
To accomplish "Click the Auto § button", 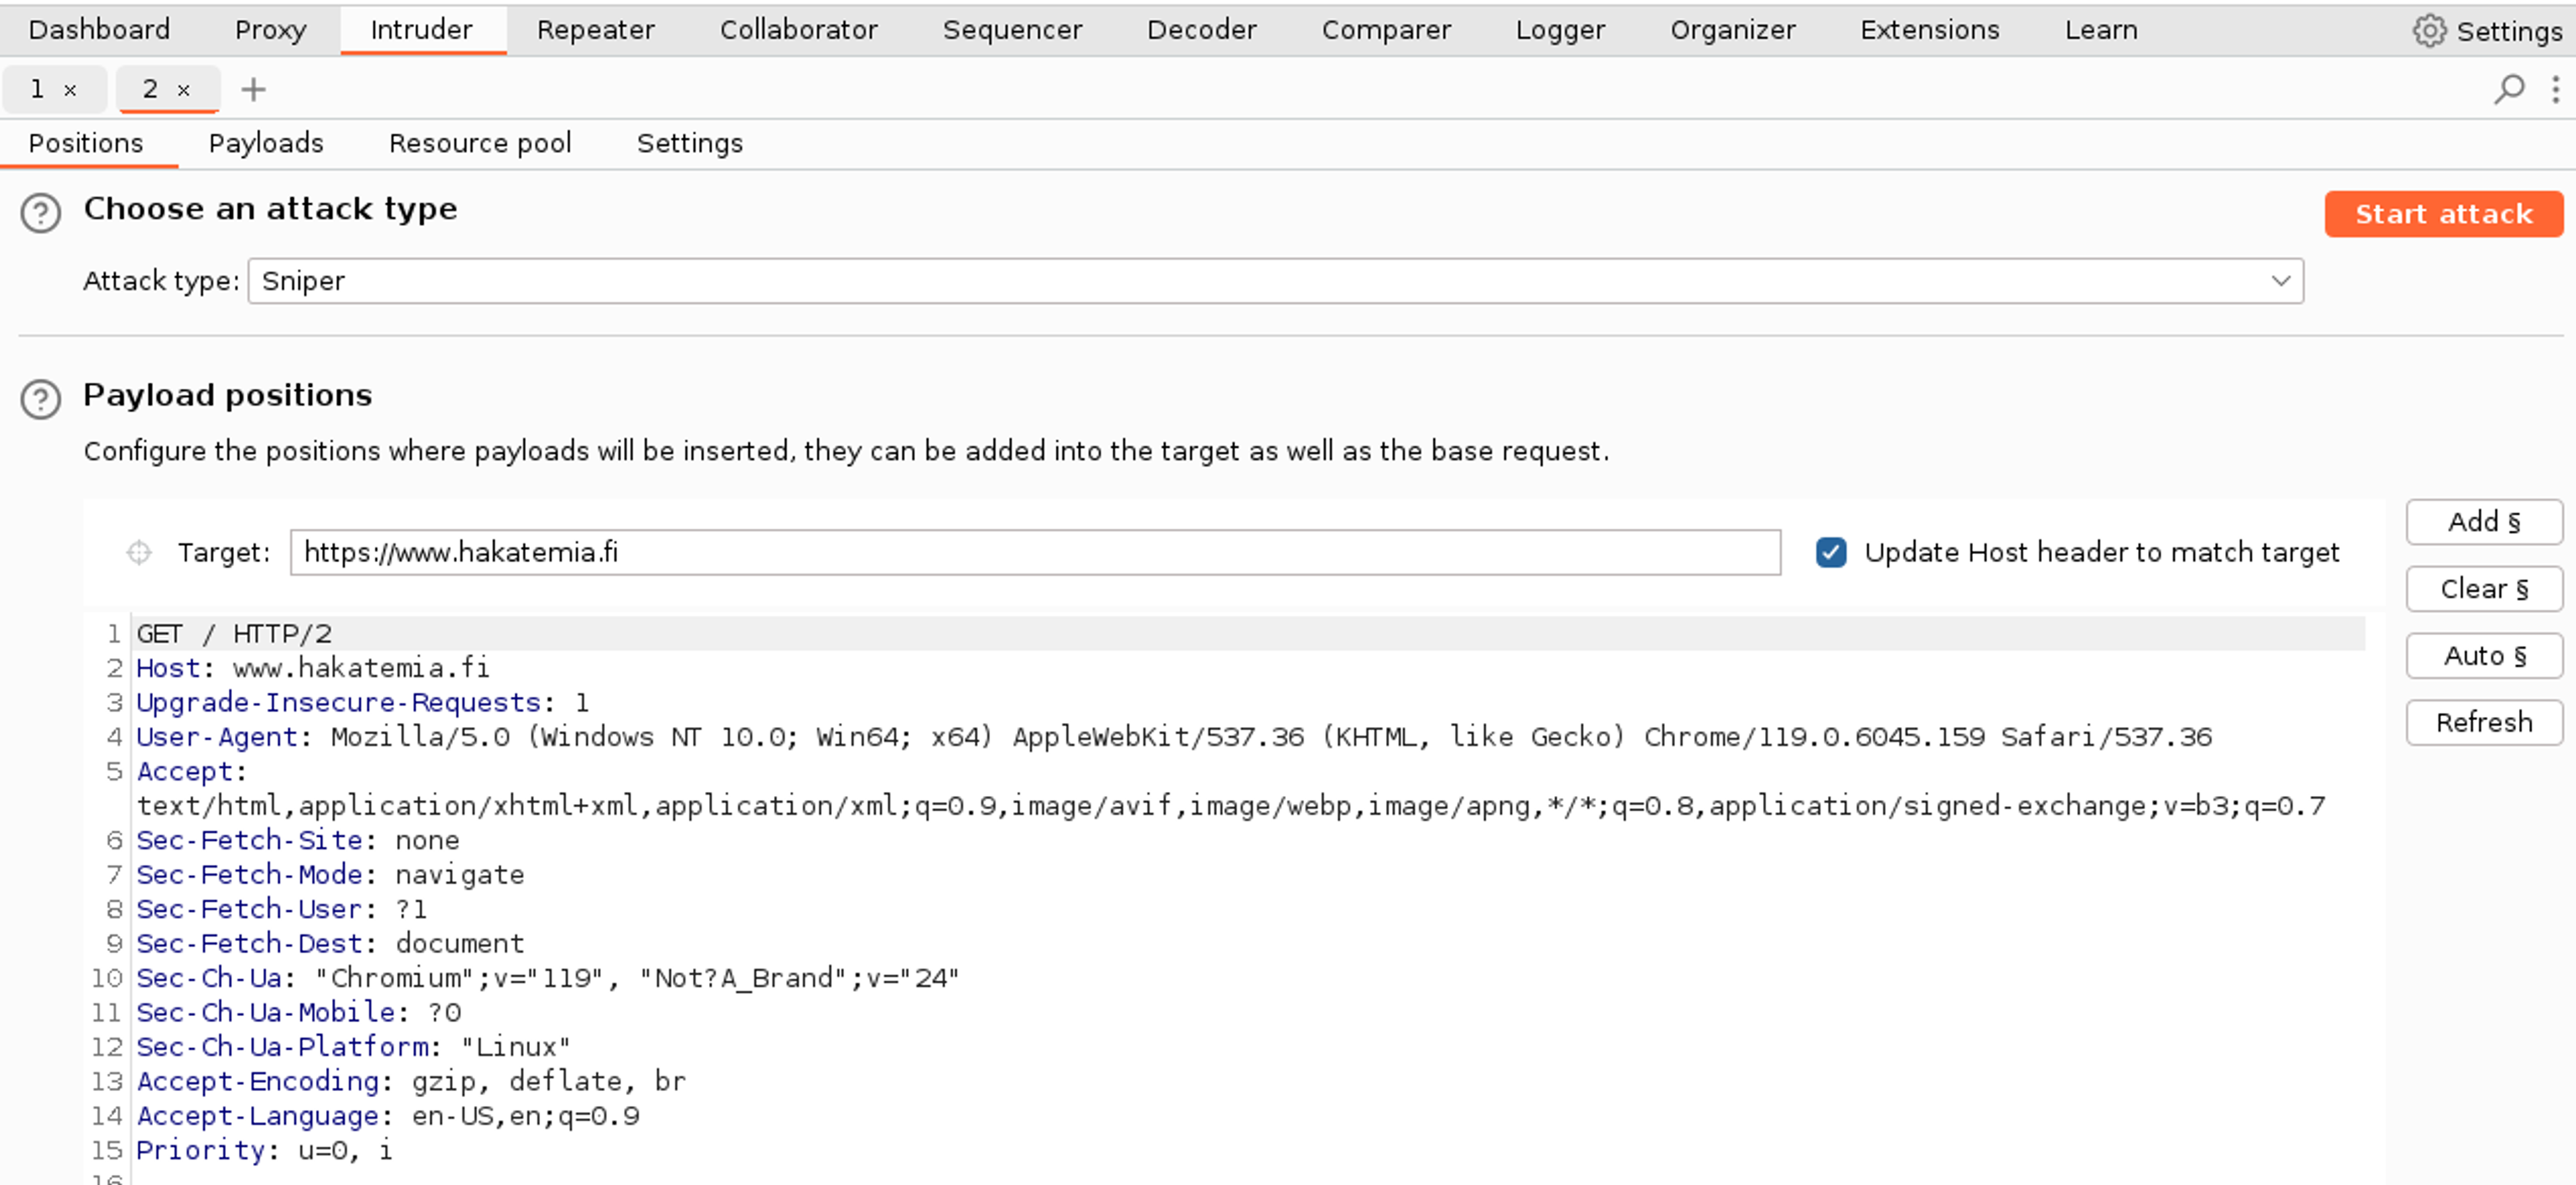I will 2483,656.
